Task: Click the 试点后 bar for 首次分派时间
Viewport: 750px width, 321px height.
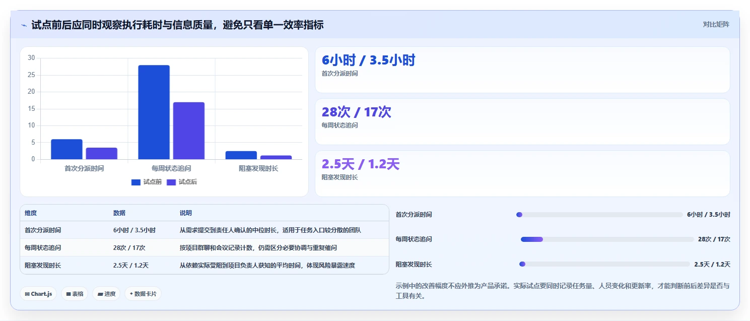Action: [x=102, y=153]
